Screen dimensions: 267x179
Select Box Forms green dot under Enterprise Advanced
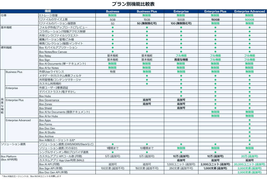click(x=250, y=124)
